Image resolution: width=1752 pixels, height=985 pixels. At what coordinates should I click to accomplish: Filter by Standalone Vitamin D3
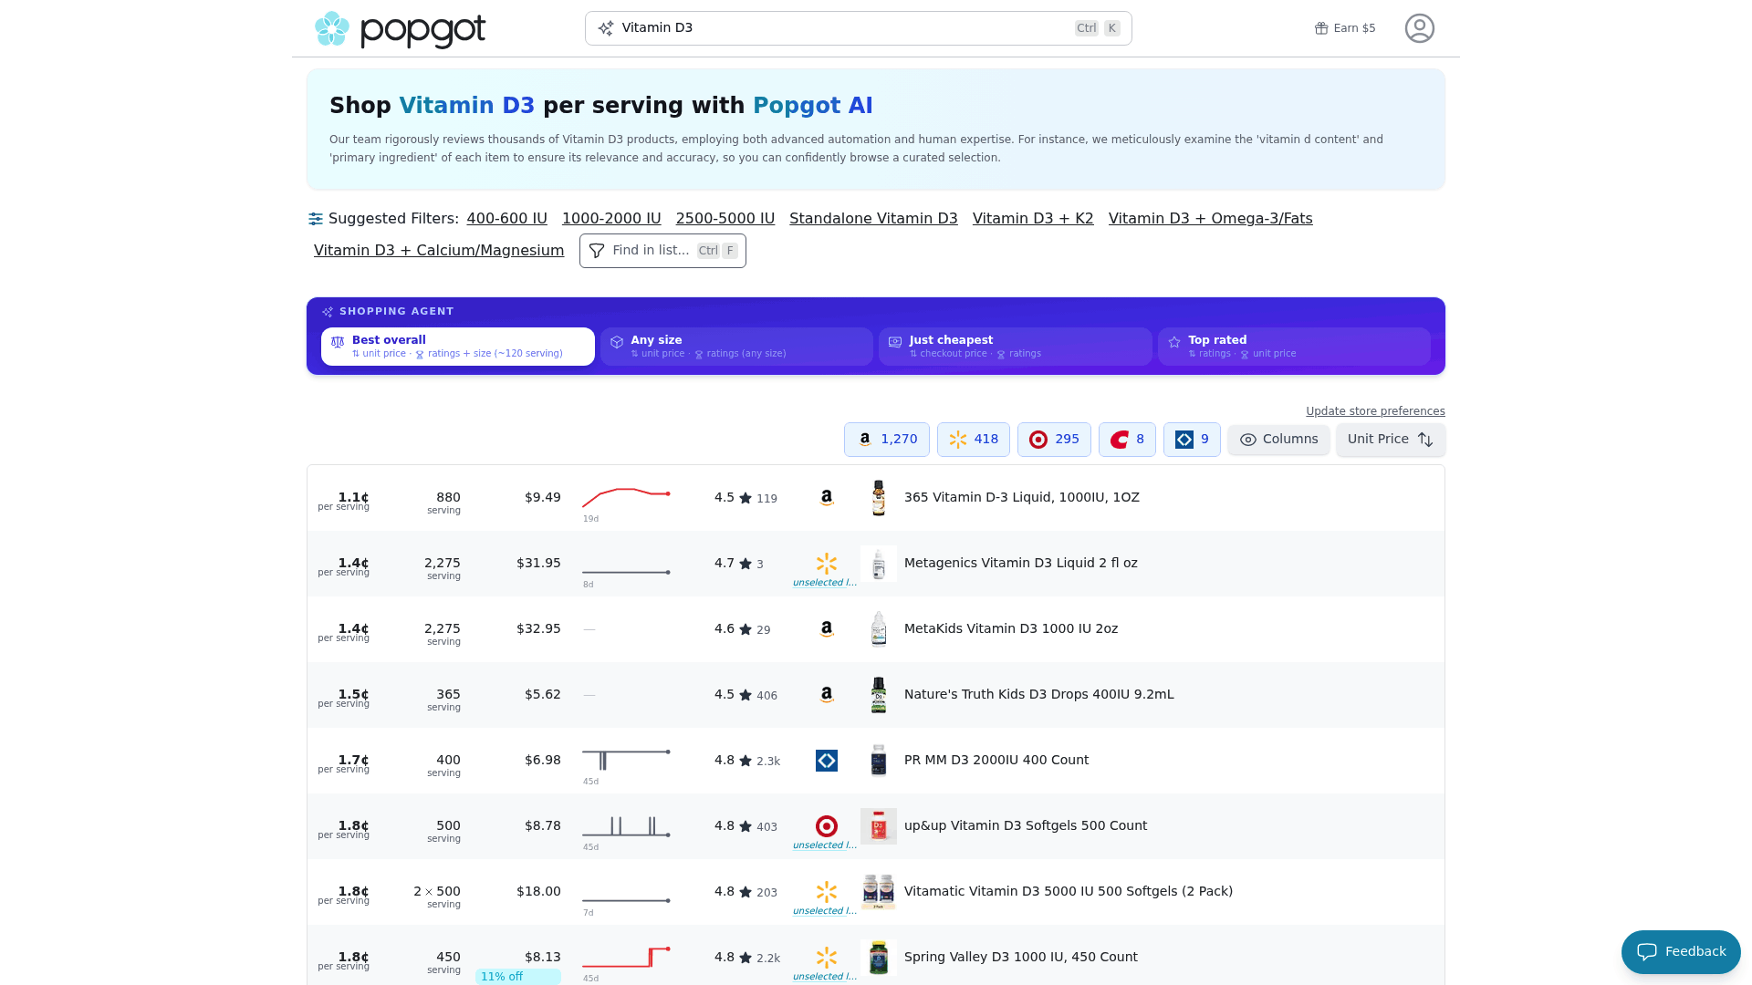click(x=873, y=219)
